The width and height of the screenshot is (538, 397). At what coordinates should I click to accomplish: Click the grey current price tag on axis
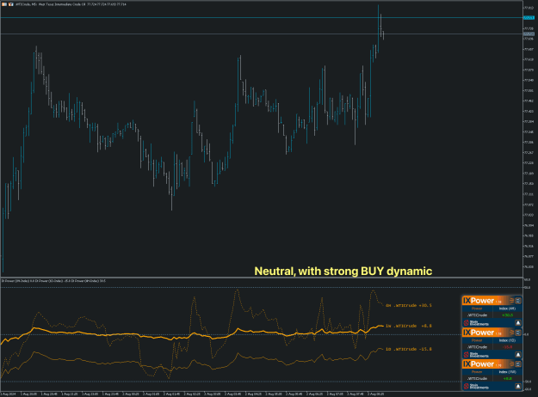pos(529,34)
